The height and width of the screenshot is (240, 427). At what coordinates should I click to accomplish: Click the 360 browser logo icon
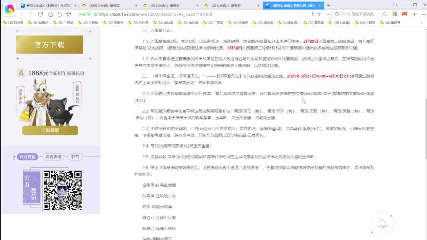tap(9, 10)
